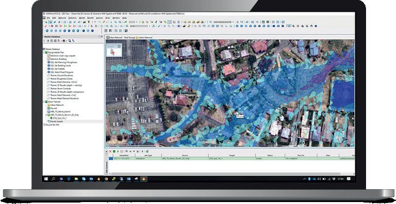This screenshot has height=204, width=396.
Task: Collapse the Transportable Files group
Action: (44, 52)
